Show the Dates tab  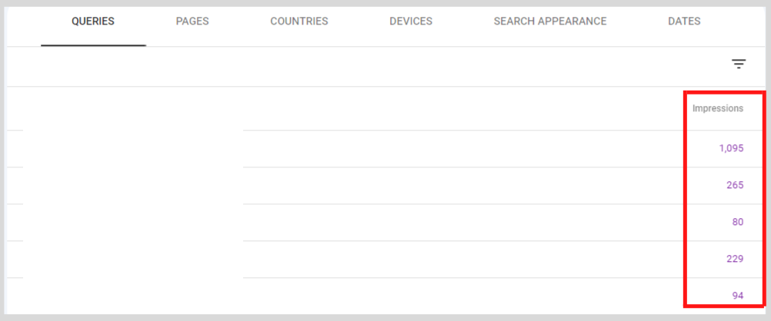click(684, 22)
